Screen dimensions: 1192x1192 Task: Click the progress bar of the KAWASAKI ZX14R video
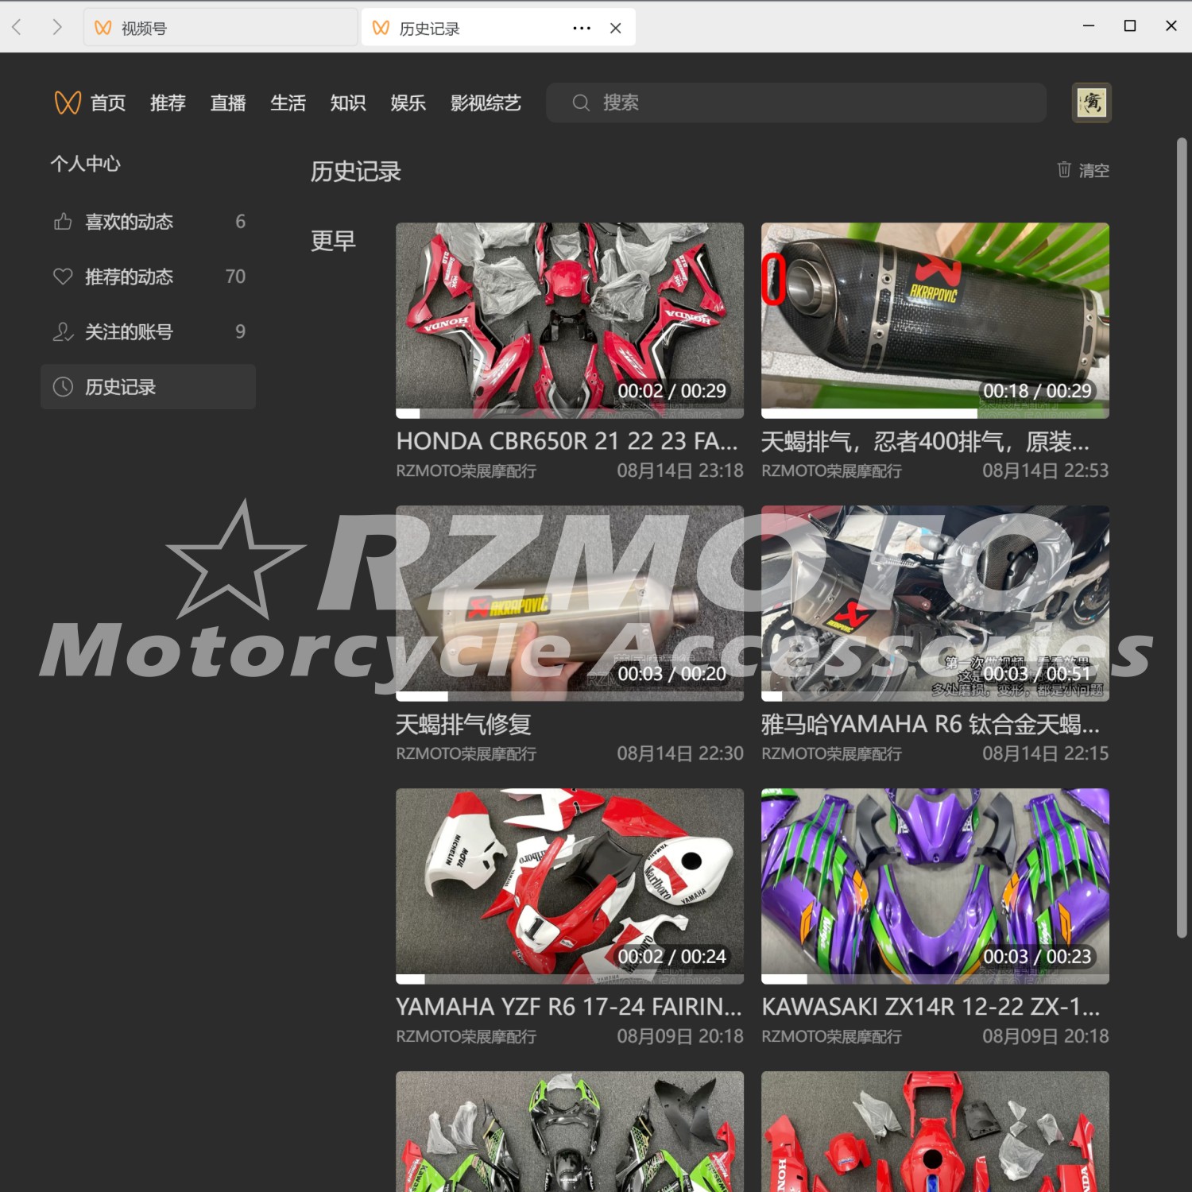935,980
